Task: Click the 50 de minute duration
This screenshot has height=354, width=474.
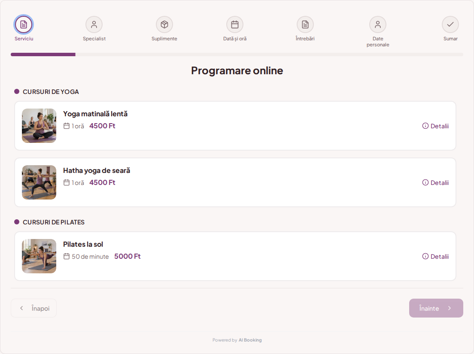Action: (x=90, y=257)
